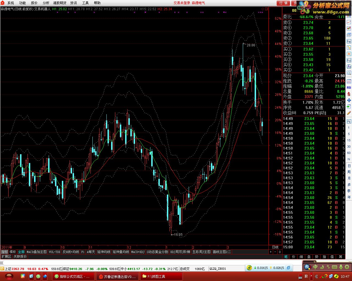Open the f(x) formula manager icon
This screenshot has height=281, width=352.
(349, 67)
